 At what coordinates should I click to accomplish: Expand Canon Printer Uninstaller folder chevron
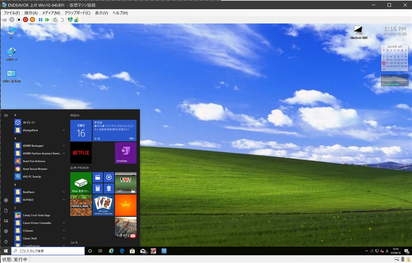[x=64, y=223]
